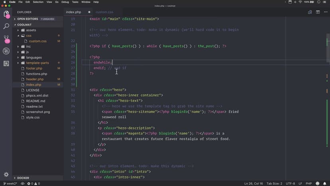Image resolution: width=330 pixels, height=186 pixels.
Task: Open the Selection menu
Action: tap(38, 2)
